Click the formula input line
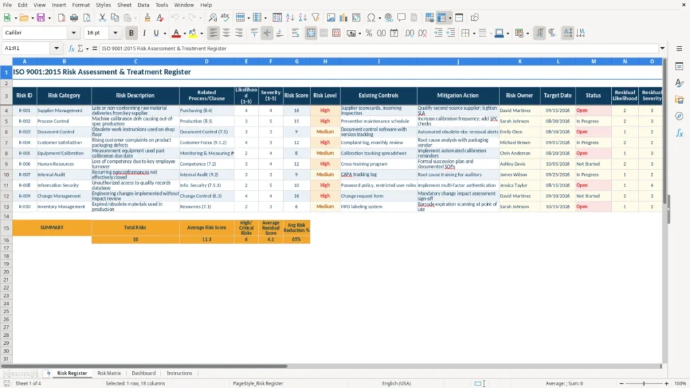 point(379,48)
